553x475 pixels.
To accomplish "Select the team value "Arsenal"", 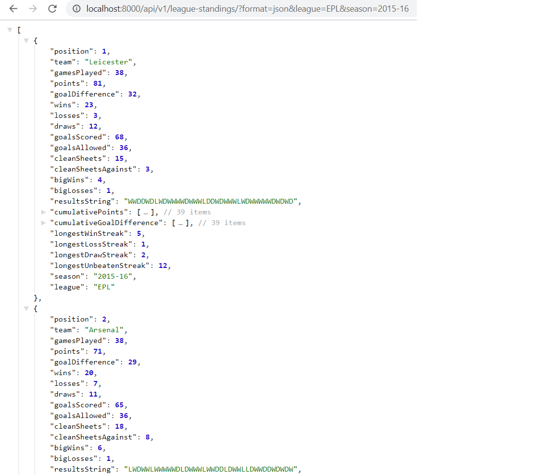I will coord(104,330).
